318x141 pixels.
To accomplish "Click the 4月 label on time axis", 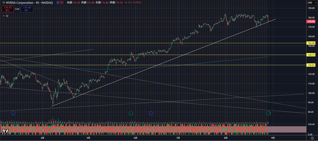I will 43,138.
